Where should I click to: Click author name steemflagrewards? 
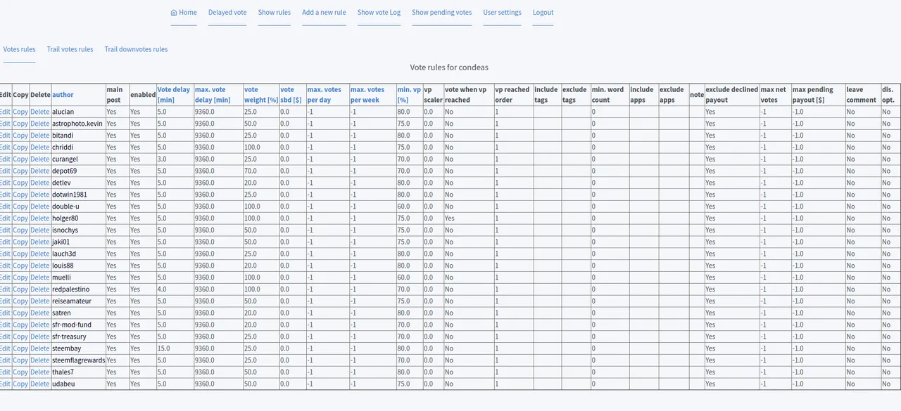coord(78,360)
